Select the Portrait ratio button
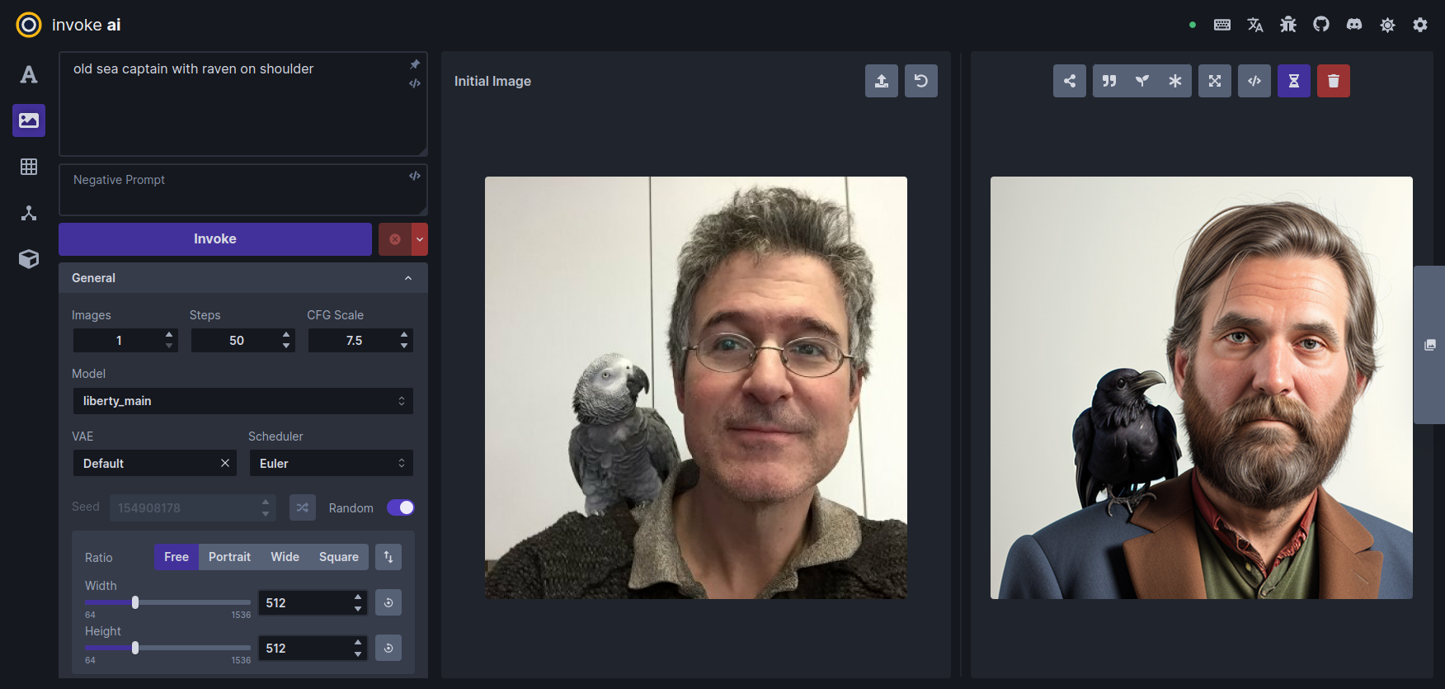The height and width of the screenshot is (689, 1445). click(229, 557)
